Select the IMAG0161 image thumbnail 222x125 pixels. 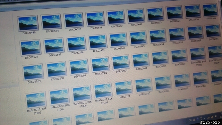pos(123,88)
